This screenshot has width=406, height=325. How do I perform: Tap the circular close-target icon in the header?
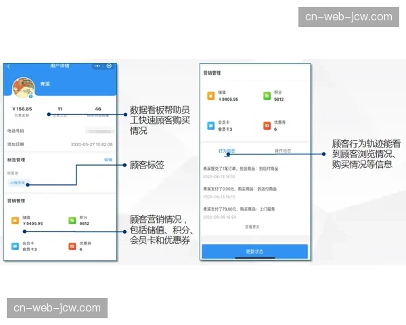109,66
